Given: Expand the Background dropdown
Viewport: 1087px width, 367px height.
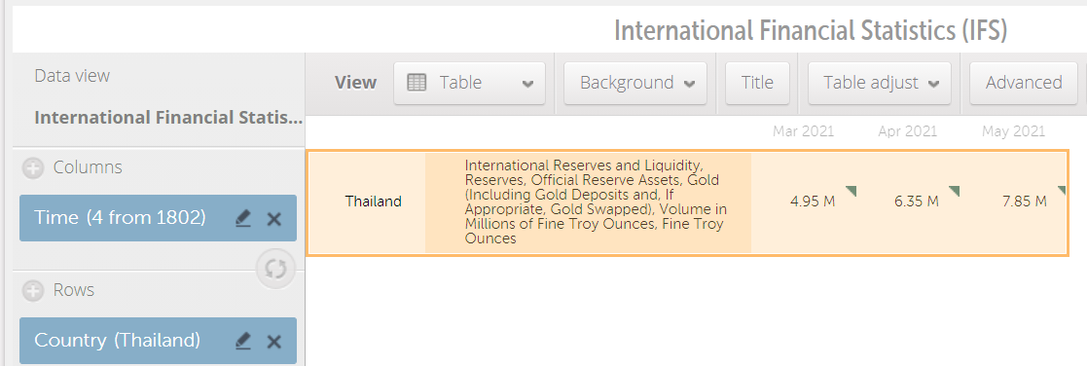Looking at the screenshot, I should tap(635, 84).
